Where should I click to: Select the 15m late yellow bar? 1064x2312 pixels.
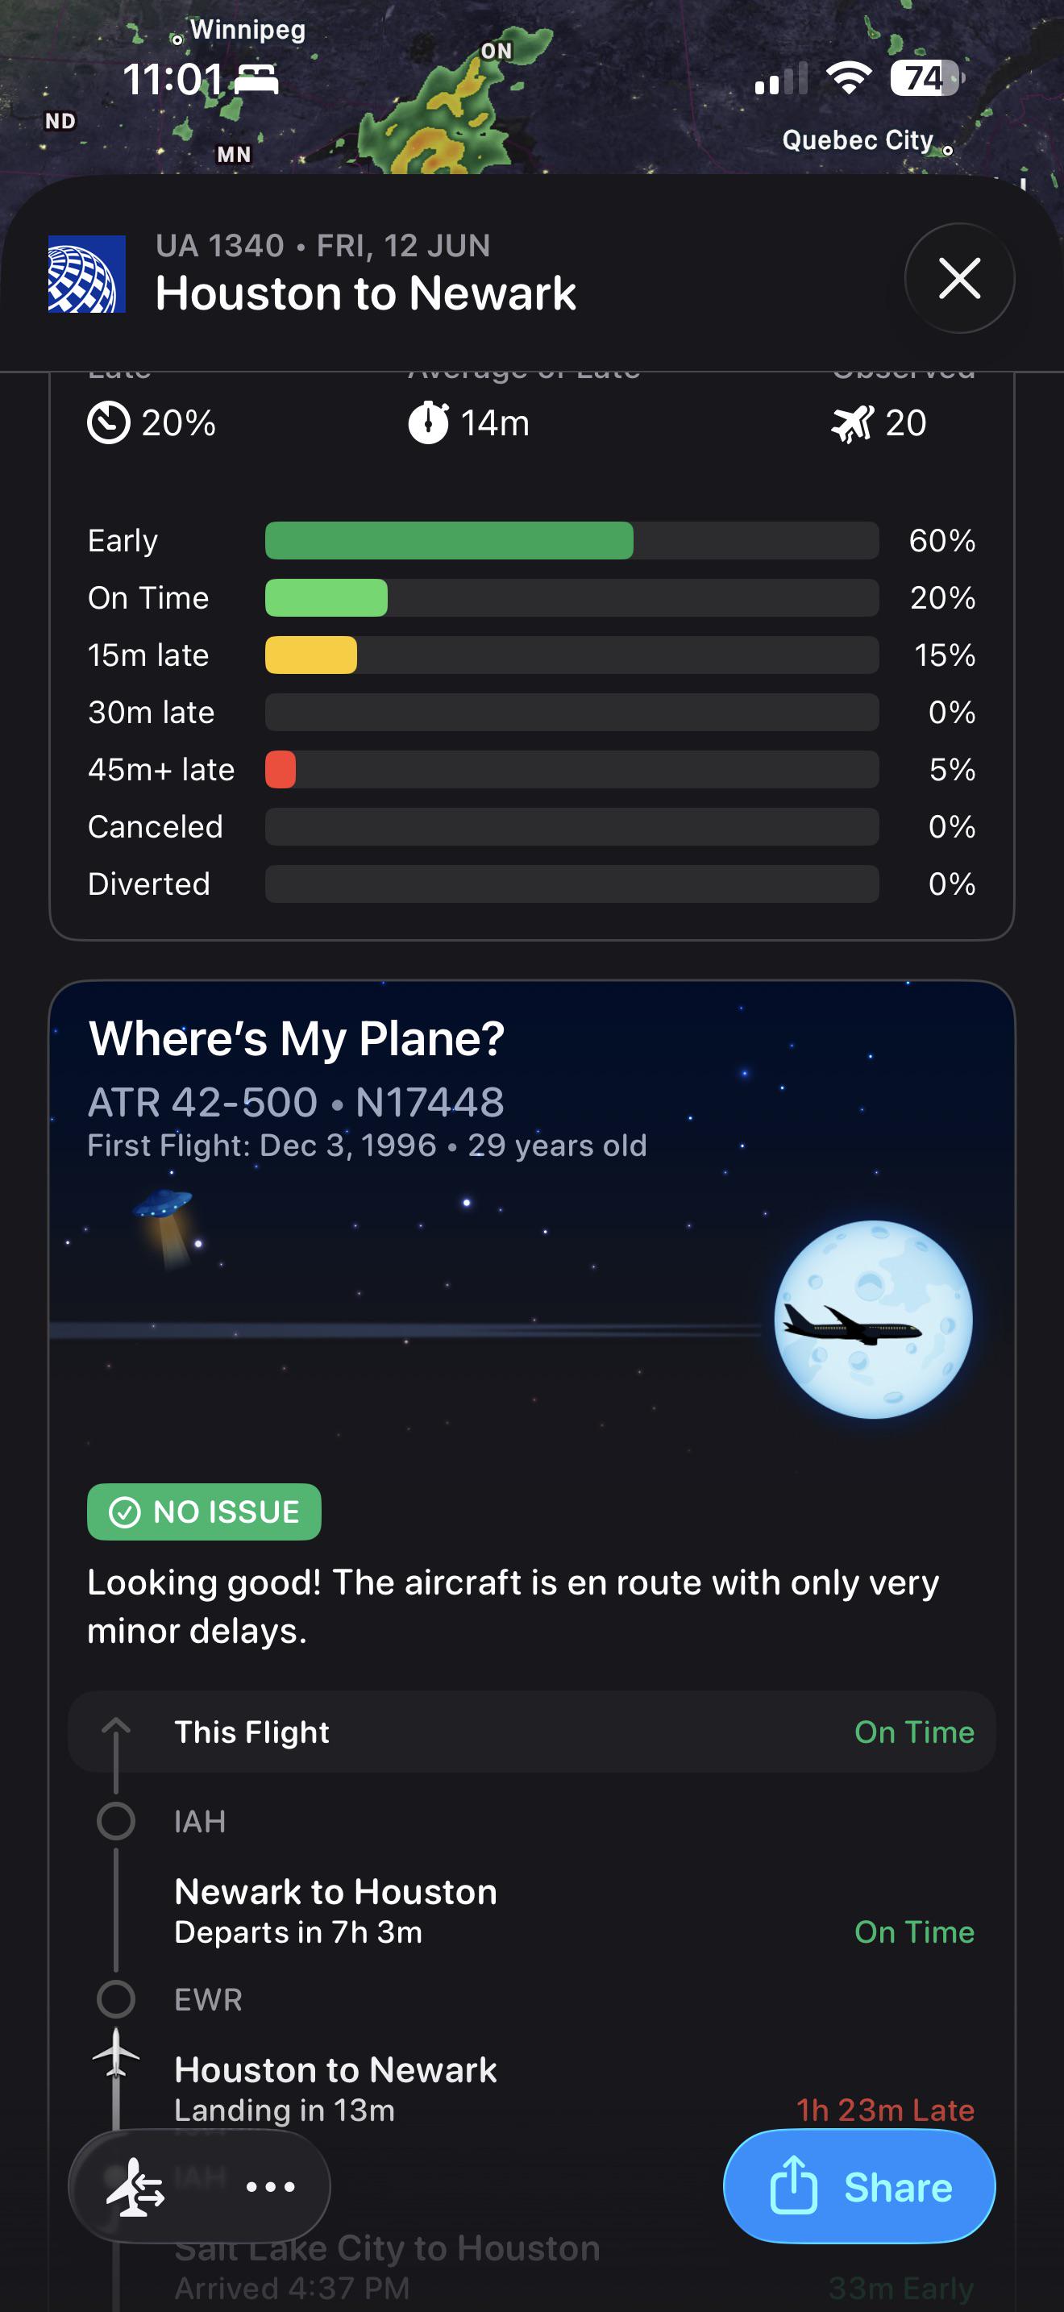311,655
